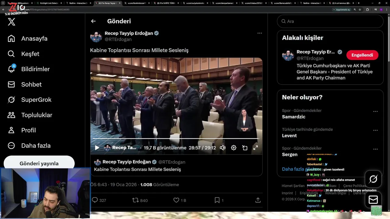Screen dimensions: 390x219
Task: Click the Gönderi yayınla button
Action: pos(39,163)
